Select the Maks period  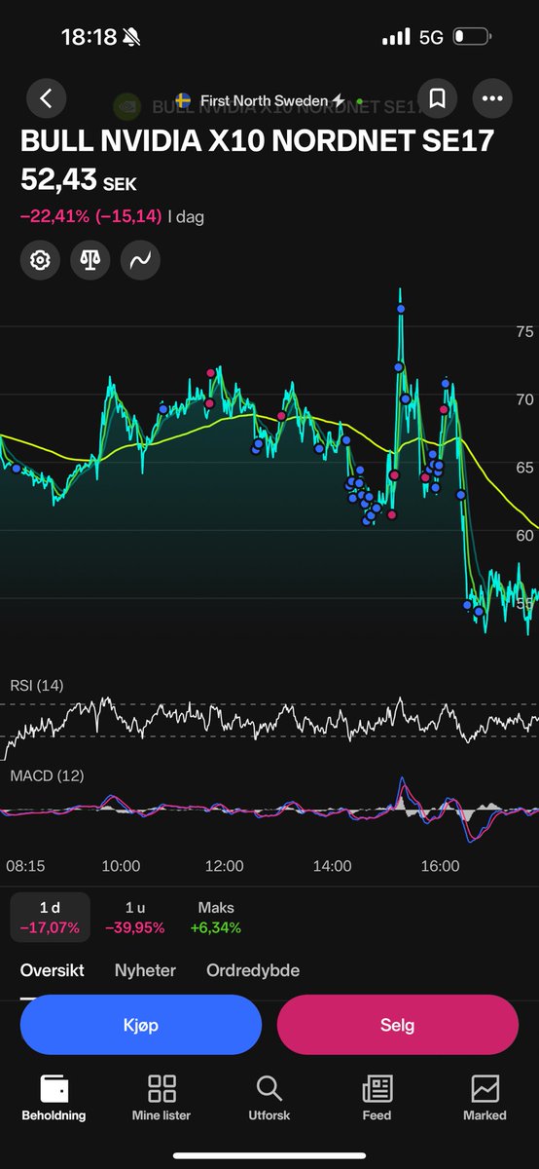[216, 918]
